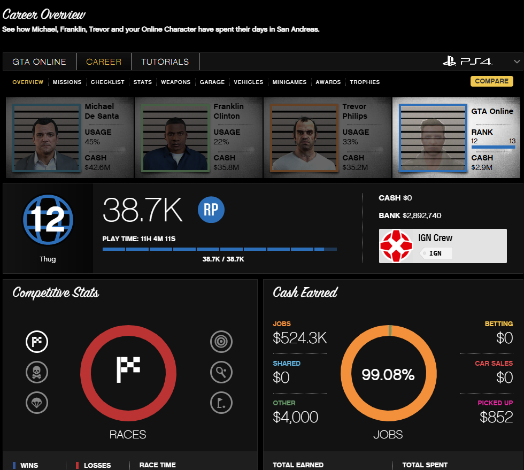Open the STATS sub-tab
This screenshot has width=524, height=470.
pyautogui.click(x=143, y=82)
